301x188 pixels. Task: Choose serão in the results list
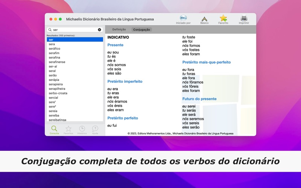[x=75, y=75]
